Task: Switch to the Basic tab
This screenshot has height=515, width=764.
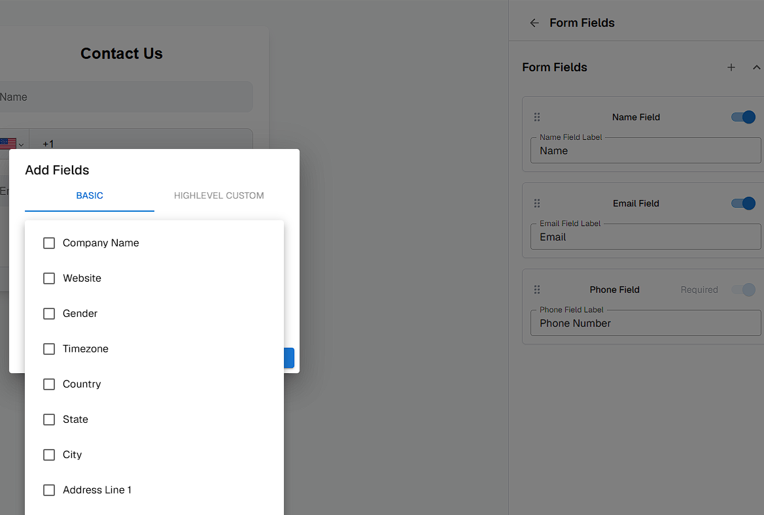Action: point(90,195)
